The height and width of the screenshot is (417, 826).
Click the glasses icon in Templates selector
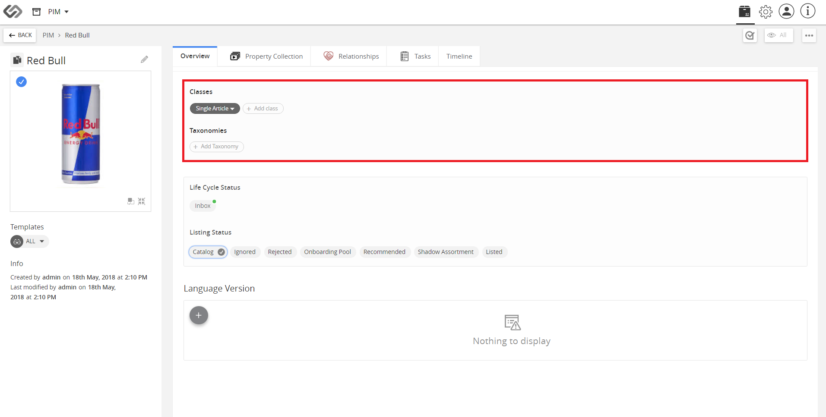[17, 241]
